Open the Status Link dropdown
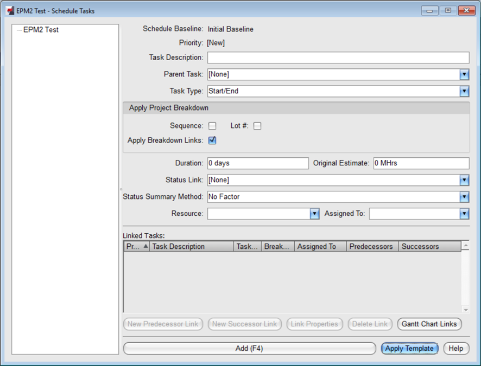The image size is (481, 366). pyautogui.click(x=464, y=180)
